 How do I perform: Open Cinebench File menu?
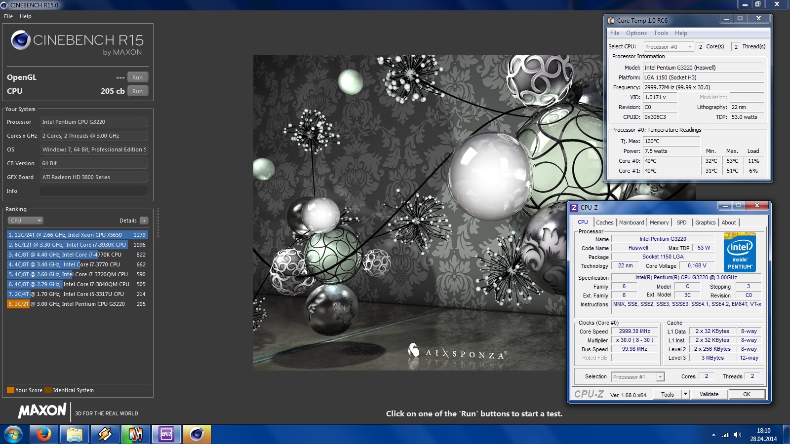pyautogui.click(x=8, y=16)
